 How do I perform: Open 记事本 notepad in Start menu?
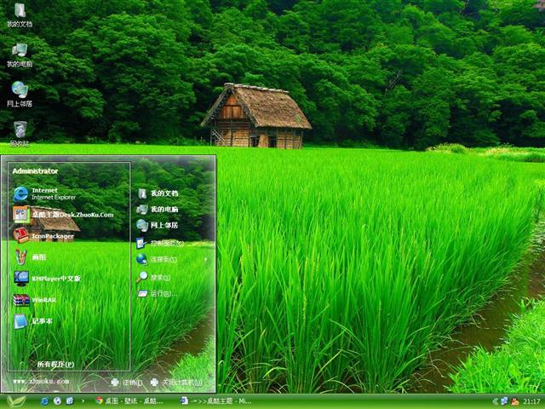(32, 321)
